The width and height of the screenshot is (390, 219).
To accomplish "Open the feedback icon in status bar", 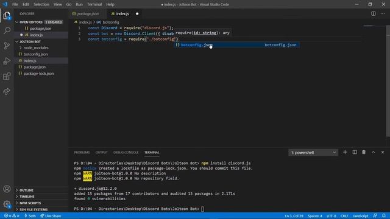I will point(375,216).
